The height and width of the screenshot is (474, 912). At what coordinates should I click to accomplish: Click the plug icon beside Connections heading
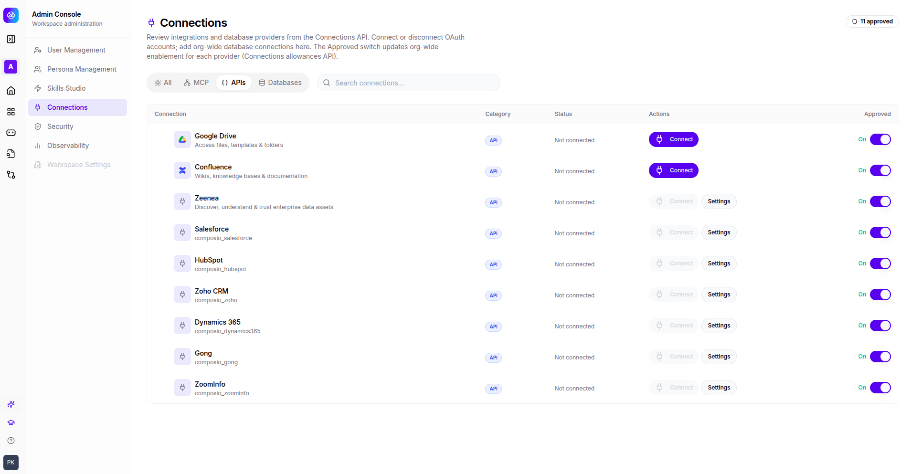pyautogui.click(x=151, y=23)
